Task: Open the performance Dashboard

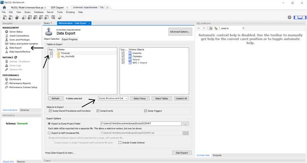Action: click(15, 79)
